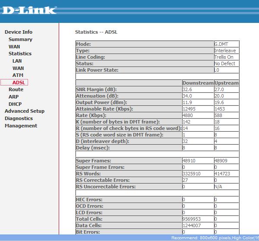Viewport: 259px width, 241px height.
Task: Click the D-Link logo in the header
Action: pyautogui.click(x=28, y=10)
